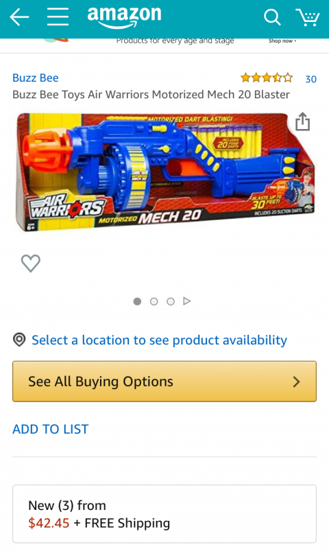Viewport: 329px width, 549px height.
Task: Tap the back arrow icon
Action: [x=19, y=17]
